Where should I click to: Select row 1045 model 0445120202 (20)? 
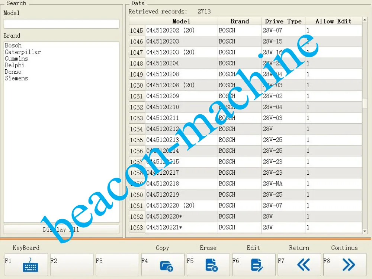[x=246, y=31]
